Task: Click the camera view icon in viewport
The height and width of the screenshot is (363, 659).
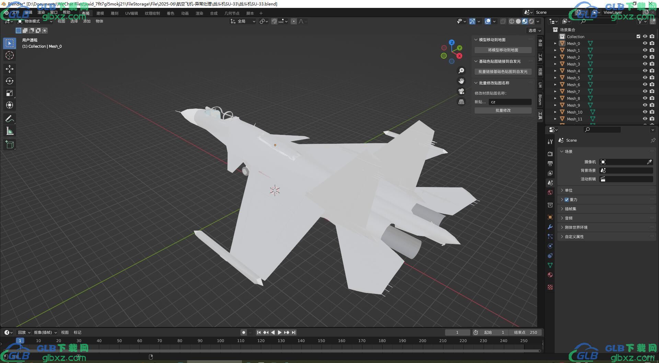Action: (x=461, y=91)
